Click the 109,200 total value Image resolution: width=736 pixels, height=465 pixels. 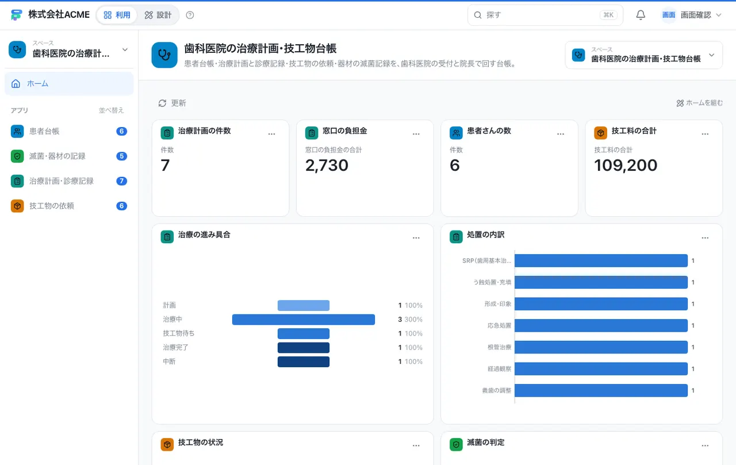click(626, 166)
